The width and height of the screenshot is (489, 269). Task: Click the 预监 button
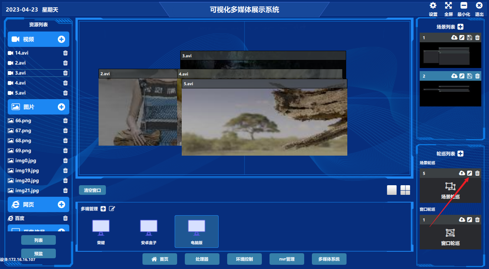pos(39,254)
